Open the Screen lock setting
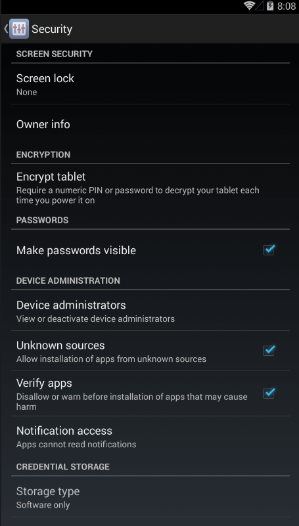This screenshot has width=299, height=526. coord(150,84)
